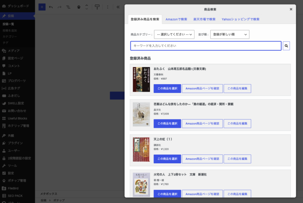Click the 火宅の人 book cover thumbnail
Viewport: 303px width, 203px height.
[141, 185]
